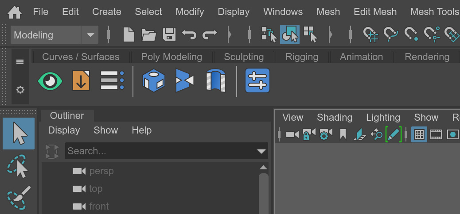Click orange import document shelf icon
The width and height of the screenshot is (460, 214).
[81, 80]
